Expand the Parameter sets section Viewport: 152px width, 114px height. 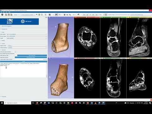pyautogui.click(x=4, y=29)
